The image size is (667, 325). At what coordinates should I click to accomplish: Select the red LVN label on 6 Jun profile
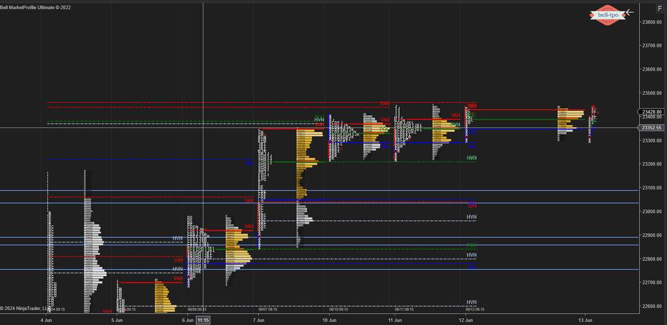coord(178,260)
